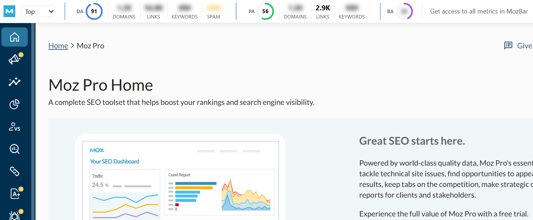The height and width of the screenshot is (220, 533).
Task: Click the SPAM score metric
Action: tap(214, 11)
